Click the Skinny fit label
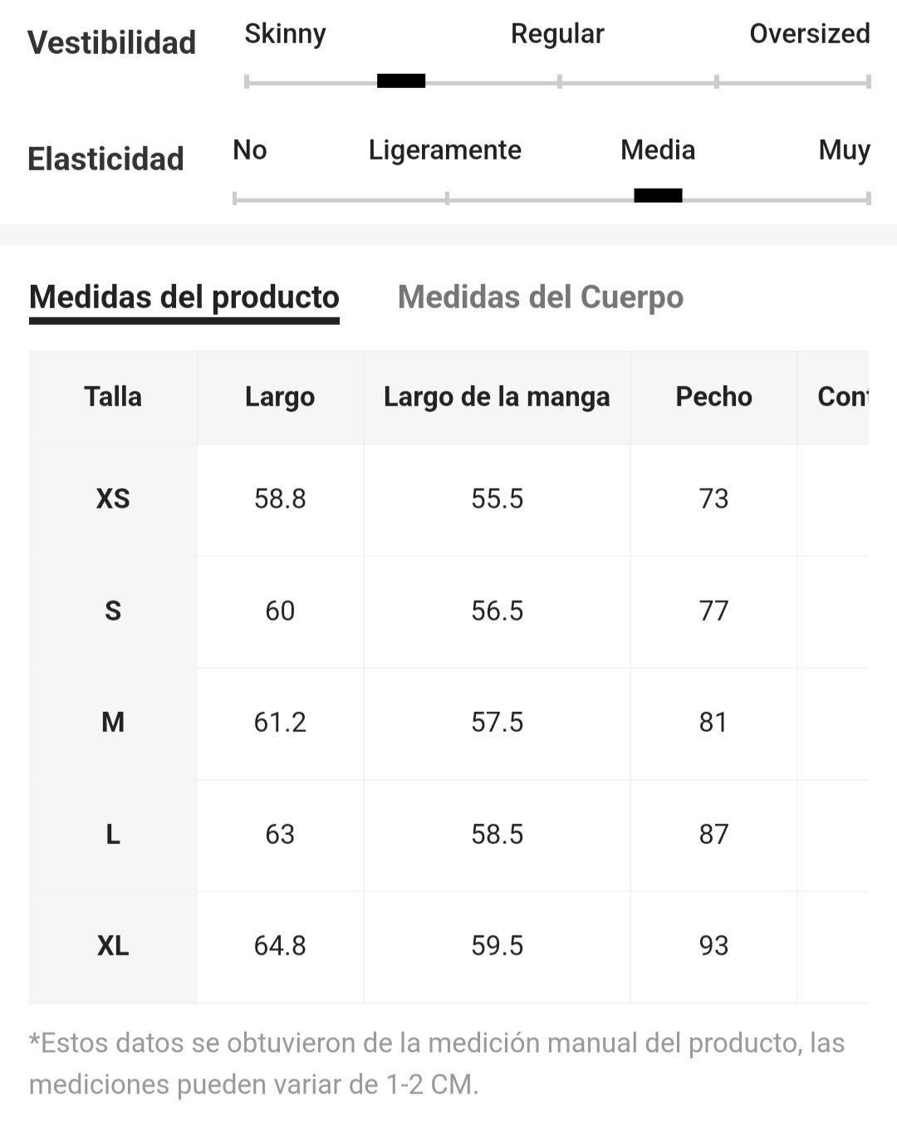Screen dimensions: 897x1124 [x=285, y=34]
